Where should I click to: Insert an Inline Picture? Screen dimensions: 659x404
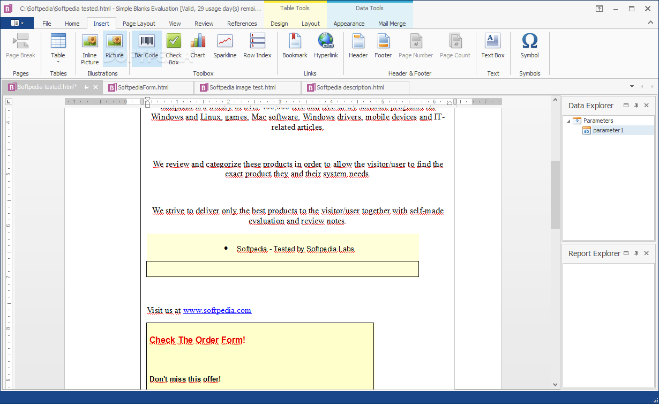click(x=89, y=48)
